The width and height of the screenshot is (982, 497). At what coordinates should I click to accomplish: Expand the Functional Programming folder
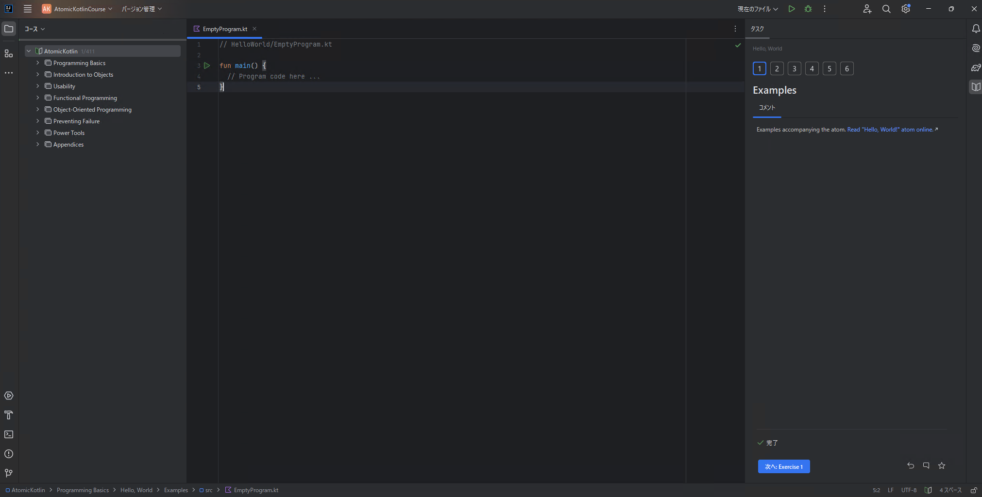[x=38, y=98]
